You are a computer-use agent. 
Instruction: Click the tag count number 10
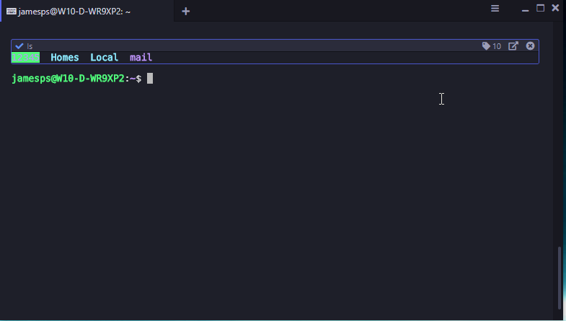[x=497, y=46]
